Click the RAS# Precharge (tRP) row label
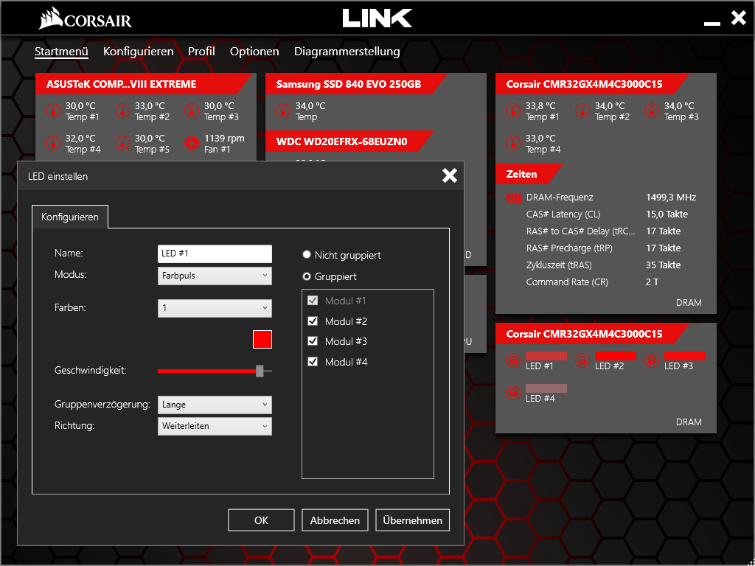This screenshot has height=566, width=755. pos(569,248)
